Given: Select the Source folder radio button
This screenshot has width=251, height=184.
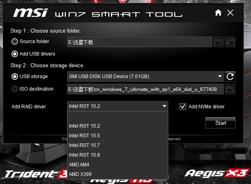Looking at the screenshot, I should point(14,41).
